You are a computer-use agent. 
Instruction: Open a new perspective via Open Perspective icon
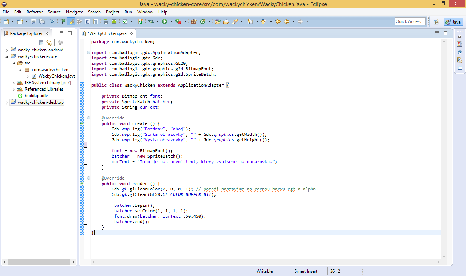coord(436,22)
